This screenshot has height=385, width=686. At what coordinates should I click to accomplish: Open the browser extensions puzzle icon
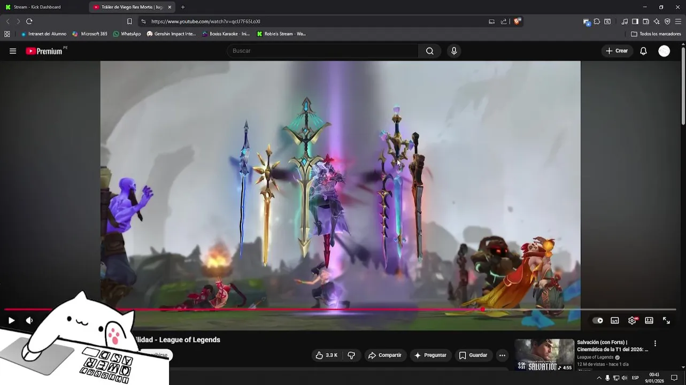597,21
